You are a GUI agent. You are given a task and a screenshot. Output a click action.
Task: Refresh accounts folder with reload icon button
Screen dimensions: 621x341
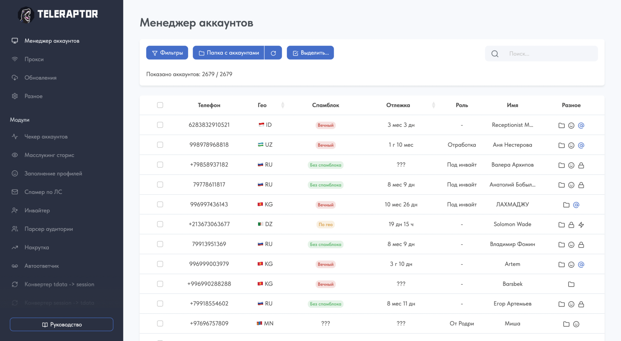tap(273, 53)
